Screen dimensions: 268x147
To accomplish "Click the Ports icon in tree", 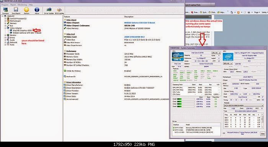I will pos(8,45).
